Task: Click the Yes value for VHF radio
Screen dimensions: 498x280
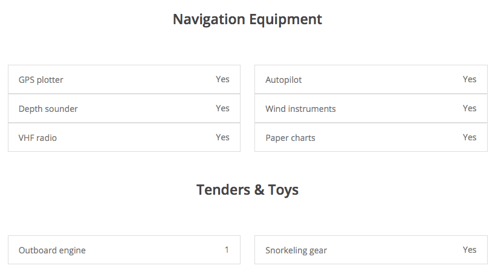Action: pos(222,137)
